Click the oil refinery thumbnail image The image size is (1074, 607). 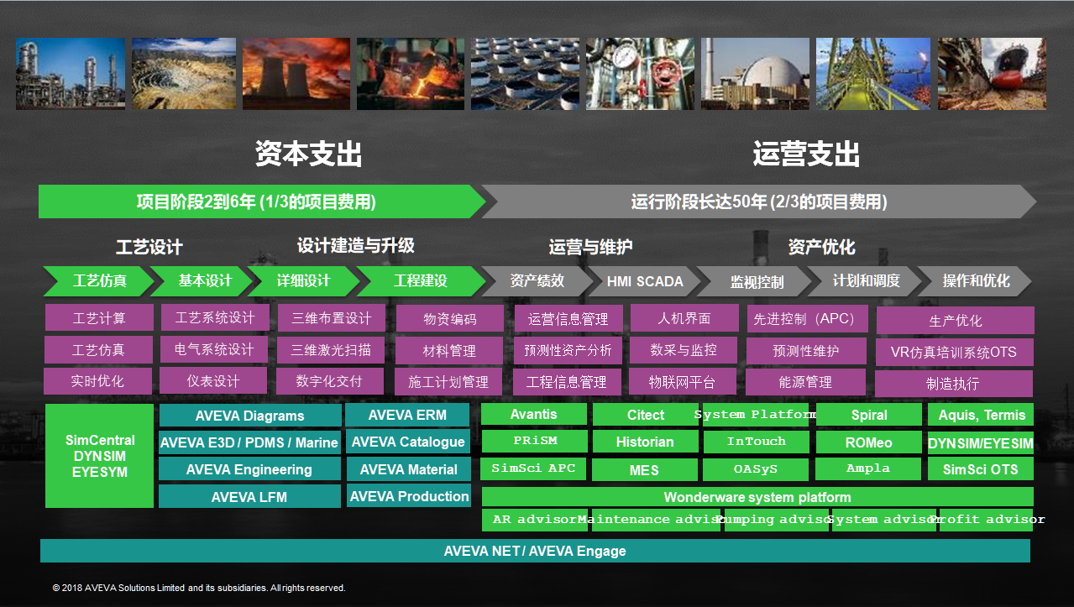tap(71, 74)
